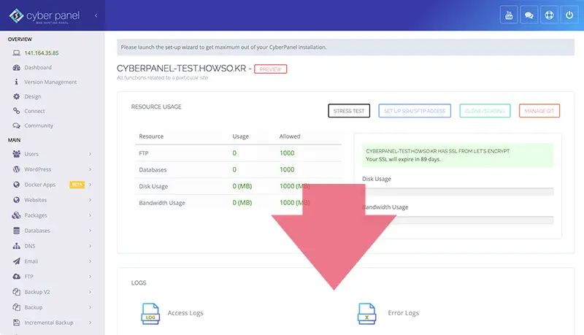Click the CYBERPANEL-TEST.HOWSO.KR page heading
The height and width of the screenshot is (335, 584).
pyautogui.click(x=181, y=69)
